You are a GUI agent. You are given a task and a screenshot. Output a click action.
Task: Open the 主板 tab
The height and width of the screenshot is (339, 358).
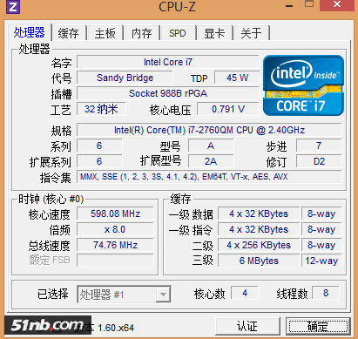click(105, 33)
